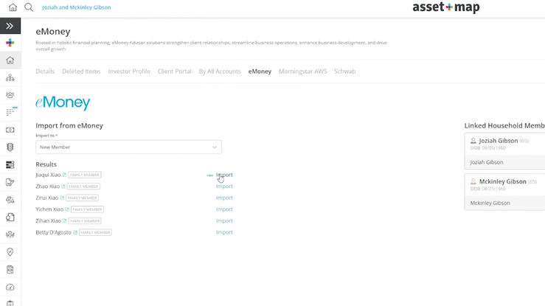Open Zirui Xiao external link icon

[x=62, y=198]
